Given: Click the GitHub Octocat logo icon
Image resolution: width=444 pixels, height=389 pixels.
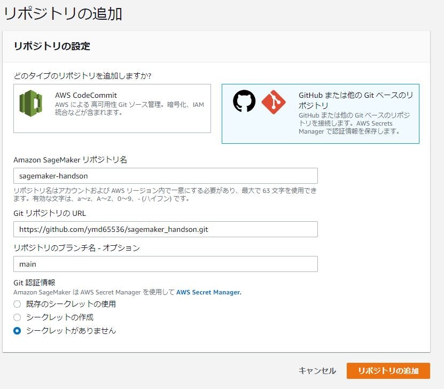Looking at the screenshot, I should click(244, 101).
